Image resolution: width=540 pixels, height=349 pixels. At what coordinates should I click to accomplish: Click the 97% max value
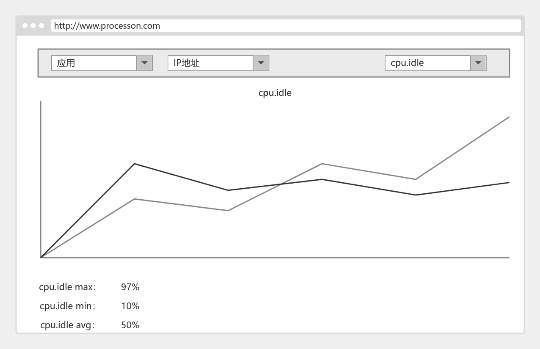pos(130,287)
